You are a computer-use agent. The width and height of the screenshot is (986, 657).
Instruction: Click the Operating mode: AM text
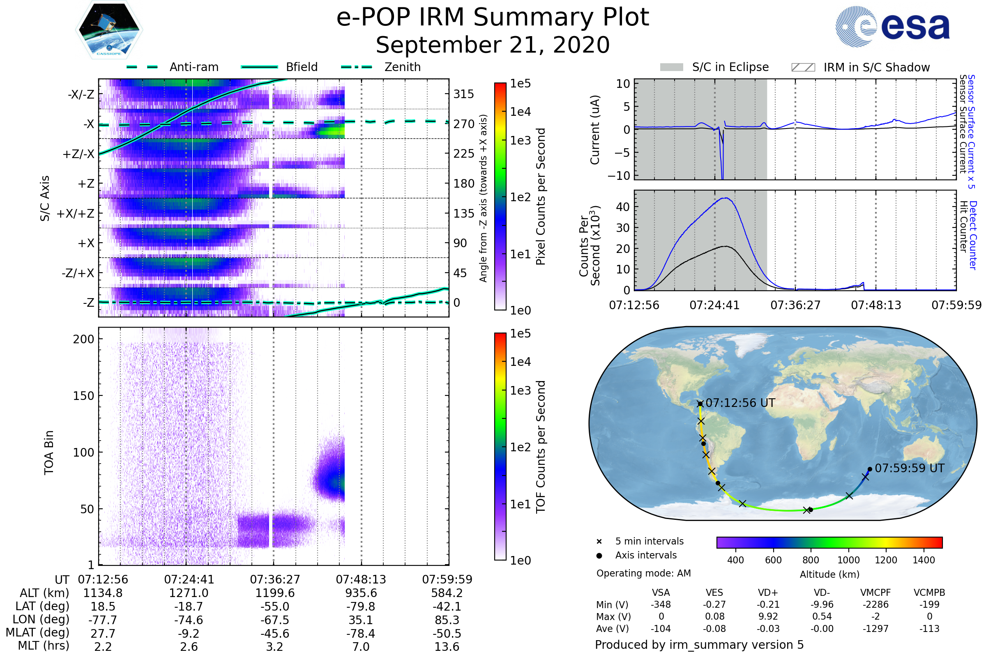(643, 573)
